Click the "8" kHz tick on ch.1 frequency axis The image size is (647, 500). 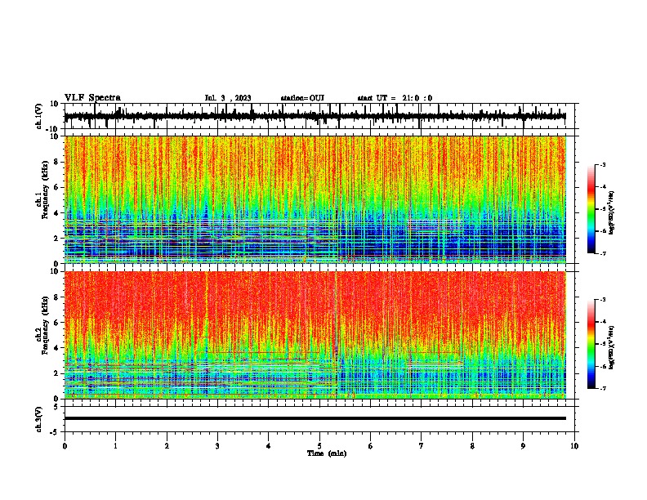point(57,162)
